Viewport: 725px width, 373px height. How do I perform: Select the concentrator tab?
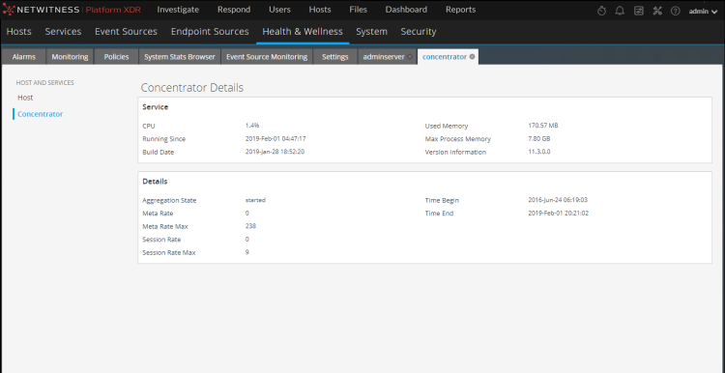coord(445,57)
